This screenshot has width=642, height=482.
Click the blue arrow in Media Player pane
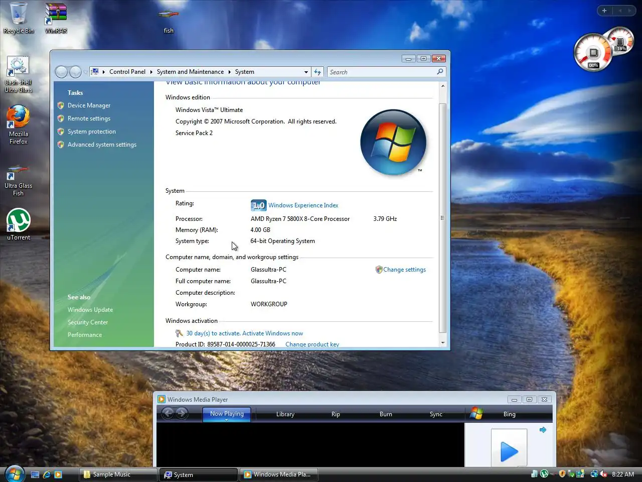[543, 430]
